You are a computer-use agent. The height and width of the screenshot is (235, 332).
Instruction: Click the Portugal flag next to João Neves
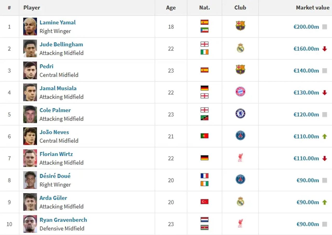coord(204,136)
